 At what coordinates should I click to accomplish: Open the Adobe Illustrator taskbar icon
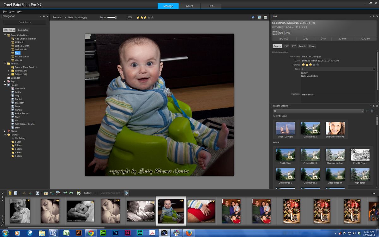tap(79, 233)
